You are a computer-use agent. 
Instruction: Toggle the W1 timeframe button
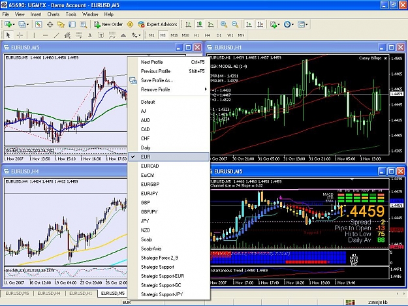(230, 35)
